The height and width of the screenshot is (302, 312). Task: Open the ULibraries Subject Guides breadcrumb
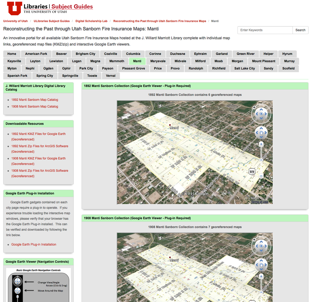[x=52, y=21]
